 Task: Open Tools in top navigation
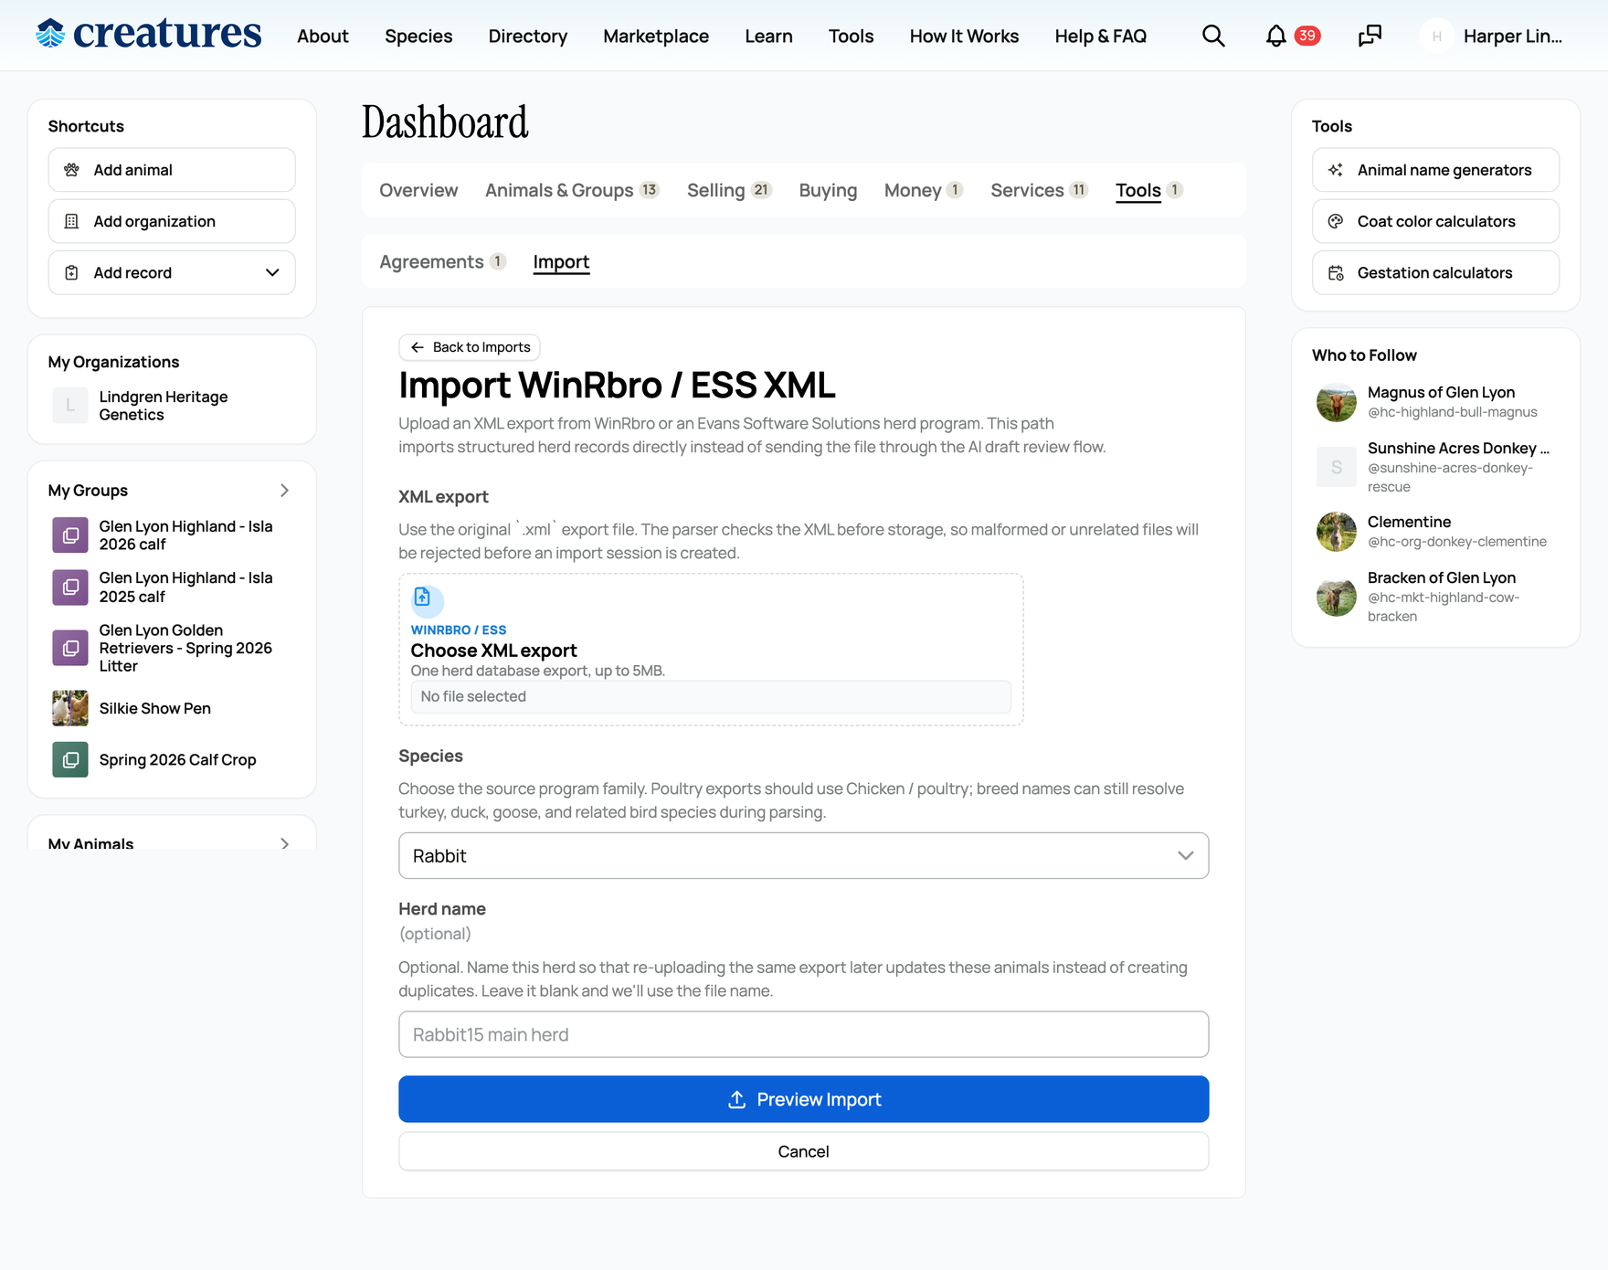[852, 37]
